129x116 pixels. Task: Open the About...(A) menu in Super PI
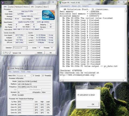click(76, 6)
